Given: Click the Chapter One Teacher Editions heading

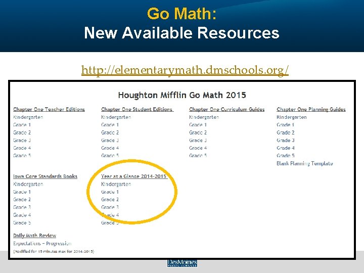Looking at the screenshot, I should (x=49, y=109).
